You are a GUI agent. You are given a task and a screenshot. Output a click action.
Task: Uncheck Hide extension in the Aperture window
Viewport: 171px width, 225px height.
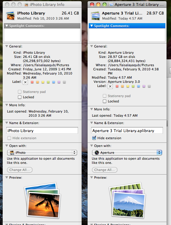point(94,138)
